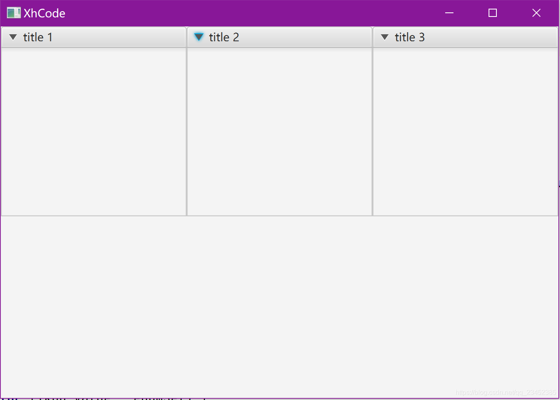This screenshot has height=400, width=560.
Task: Click the "title 2" header text
Action: click(224, 37)
